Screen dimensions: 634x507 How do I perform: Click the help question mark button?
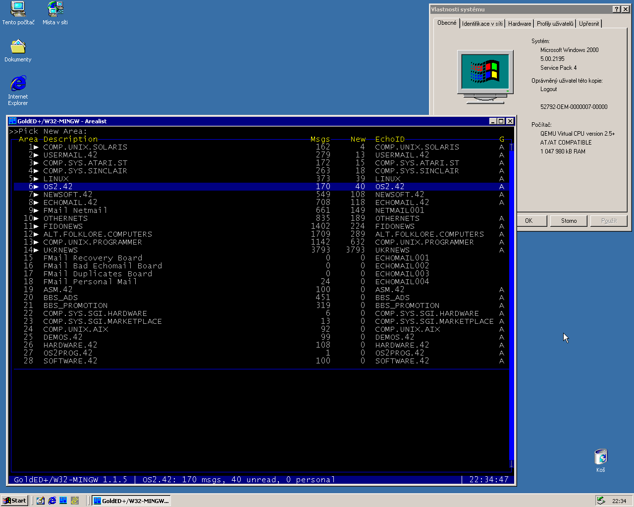[x=616, y=9]
